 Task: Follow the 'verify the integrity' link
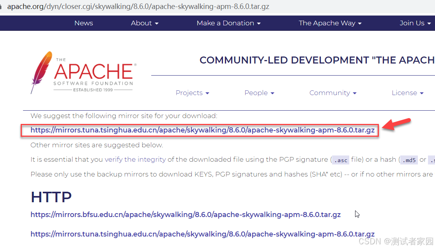[135, 159]
